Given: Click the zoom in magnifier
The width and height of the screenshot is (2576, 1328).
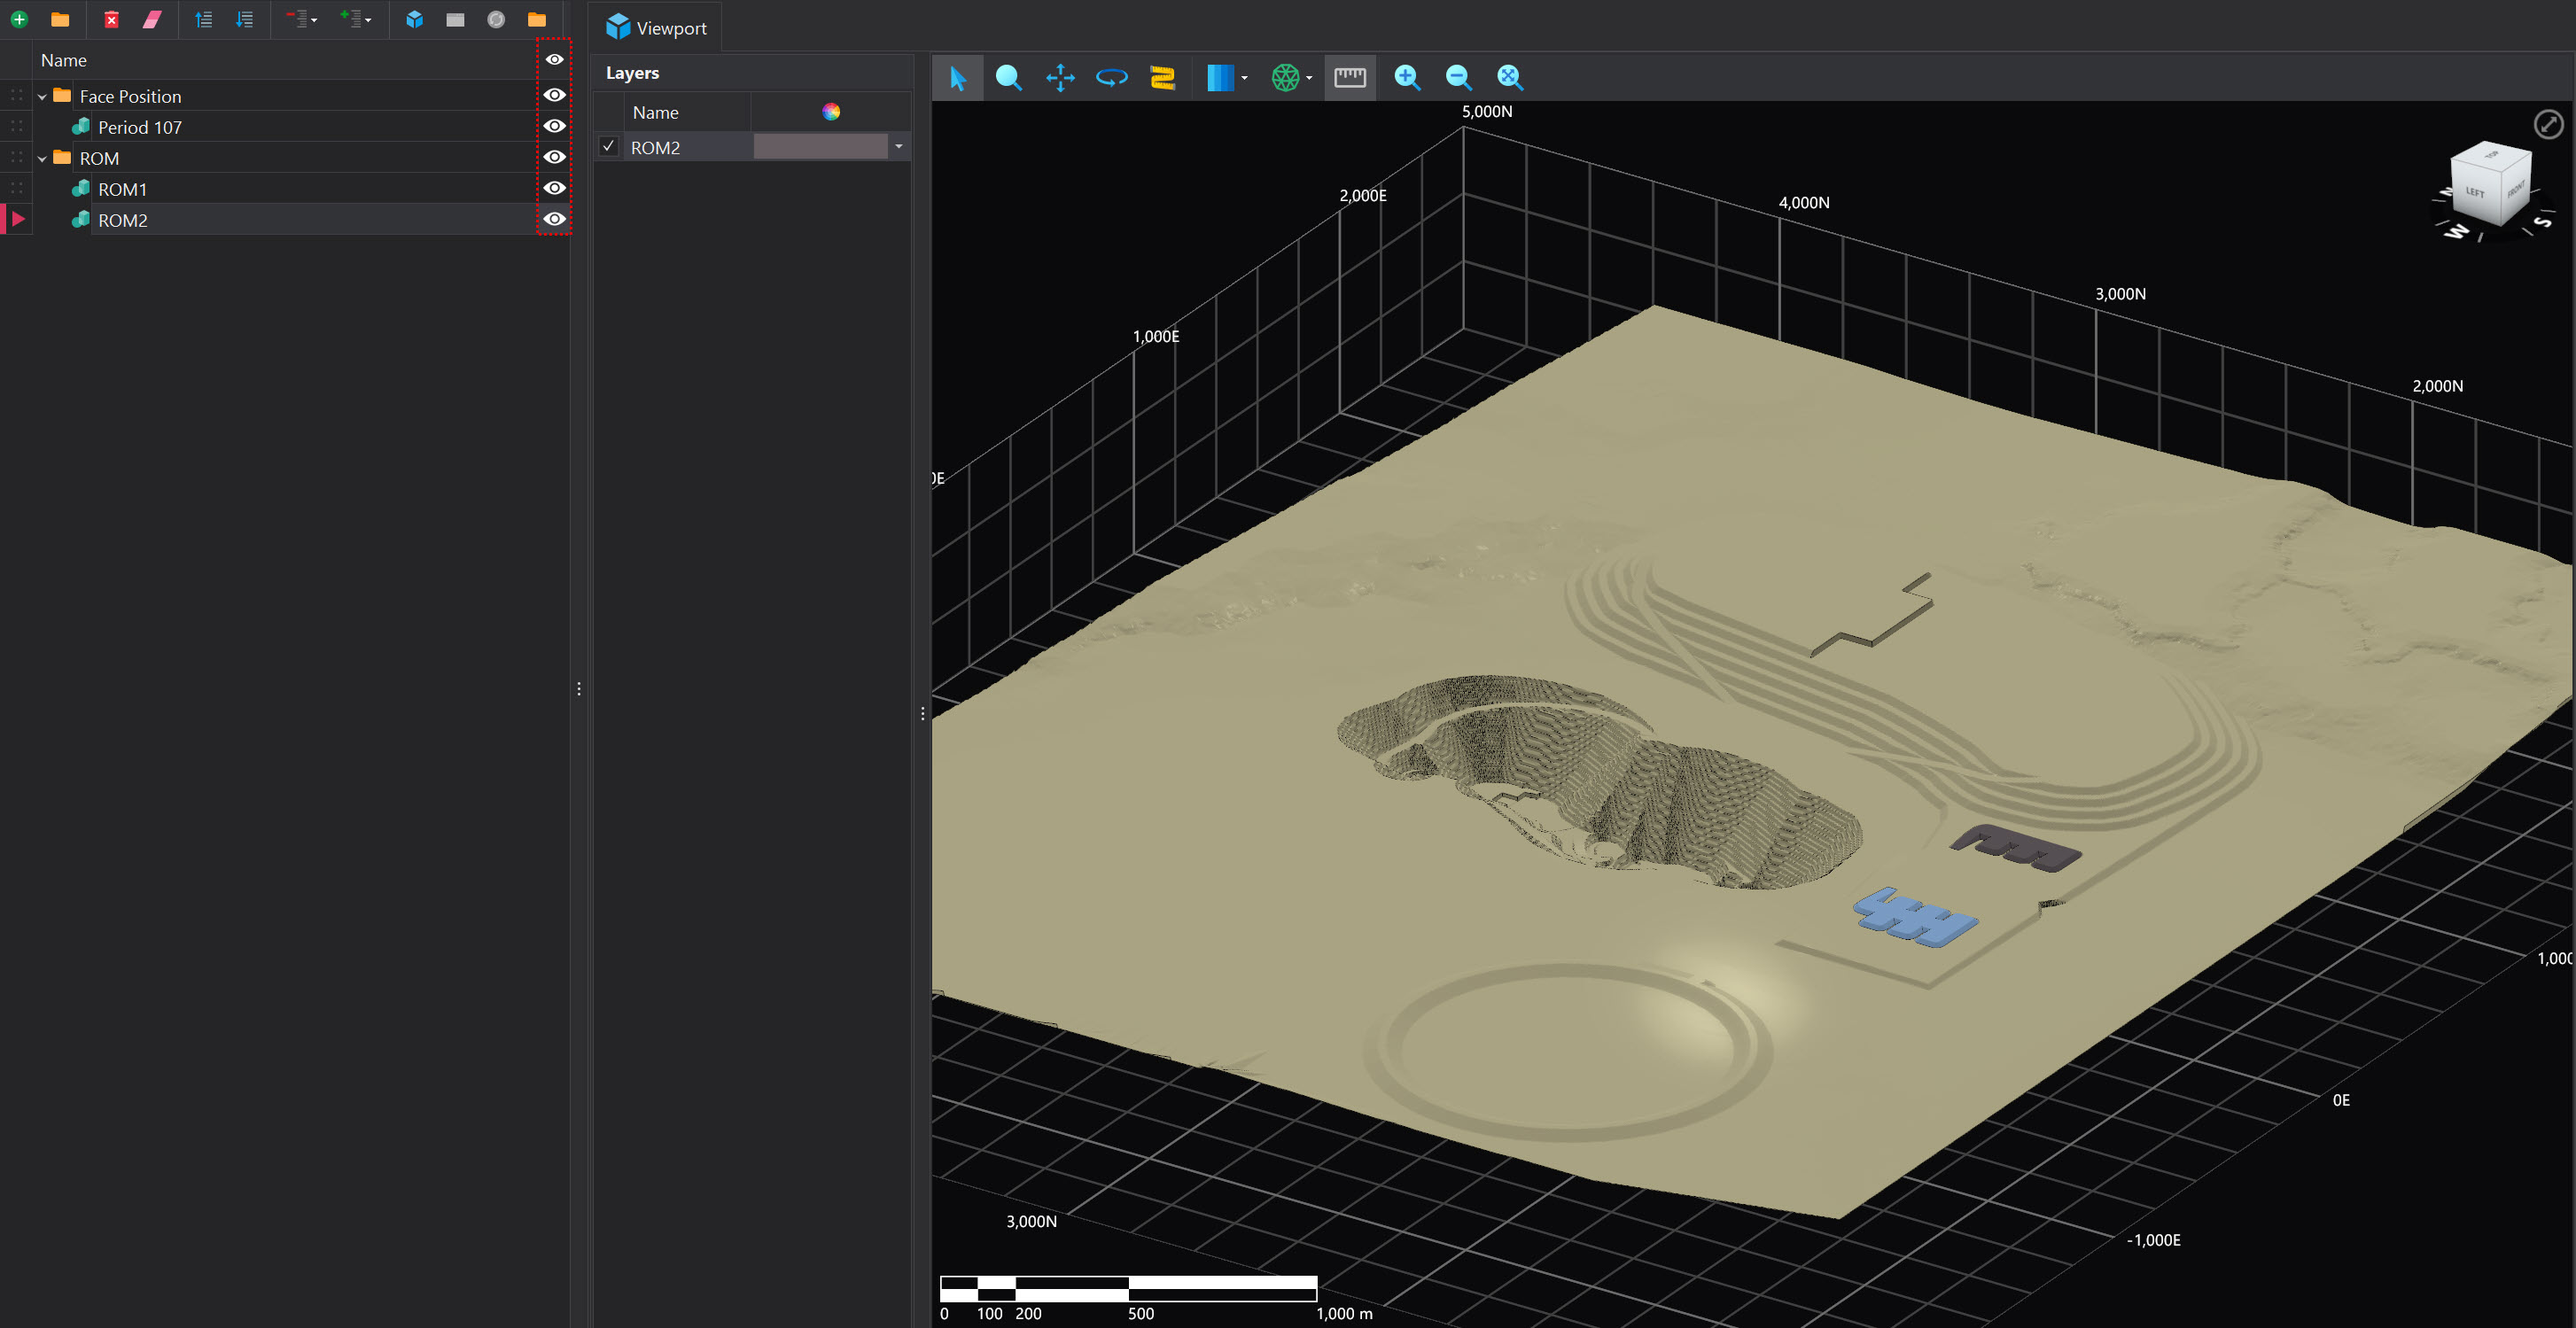Looking at the screenshot, I should pos(1407,77).
